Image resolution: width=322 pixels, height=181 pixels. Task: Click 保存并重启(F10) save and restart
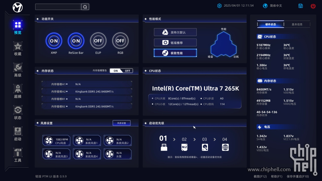click(x=298, y=176)
